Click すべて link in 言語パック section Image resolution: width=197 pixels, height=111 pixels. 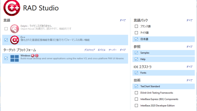(x=190, y=20)
